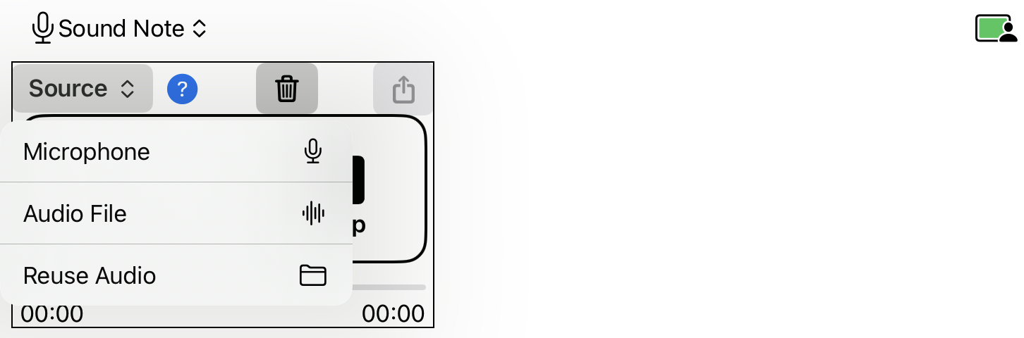
Task: Click the microphone glyph in the menu
Action: pyautogui.click(x=313, y=151)
